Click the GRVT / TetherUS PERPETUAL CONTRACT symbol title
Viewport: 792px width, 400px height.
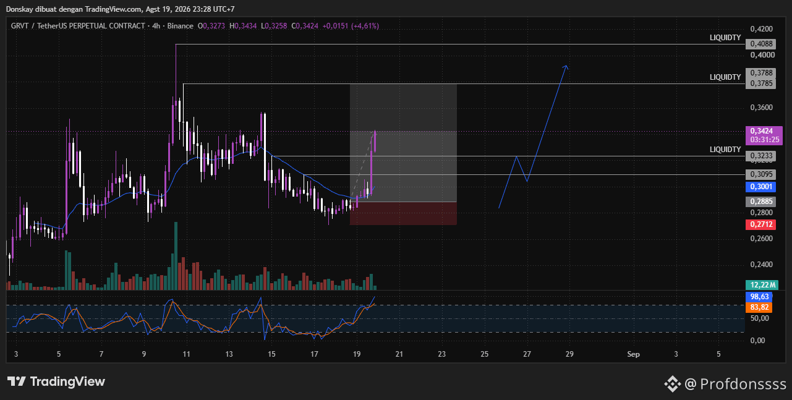click(77, 26)
